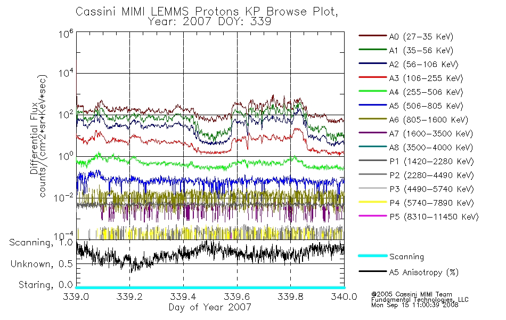Click the cyan Scanning legend line

tap(372, 255)
